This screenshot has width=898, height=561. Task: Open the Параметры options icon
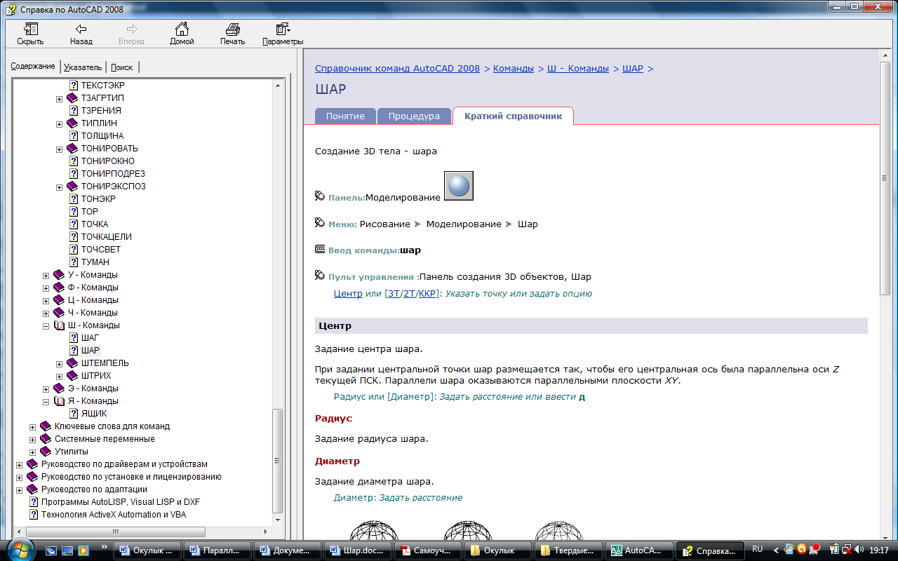click(x=283, y=29)
